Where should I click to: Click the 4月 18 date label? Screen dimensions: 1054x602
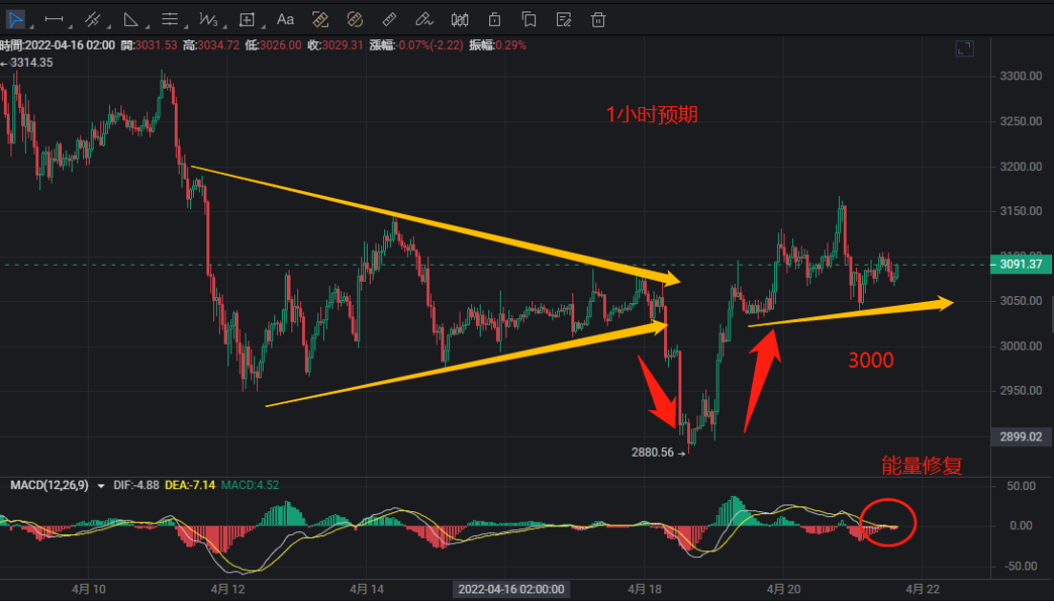pyautogui.click(x=645, y=590)
